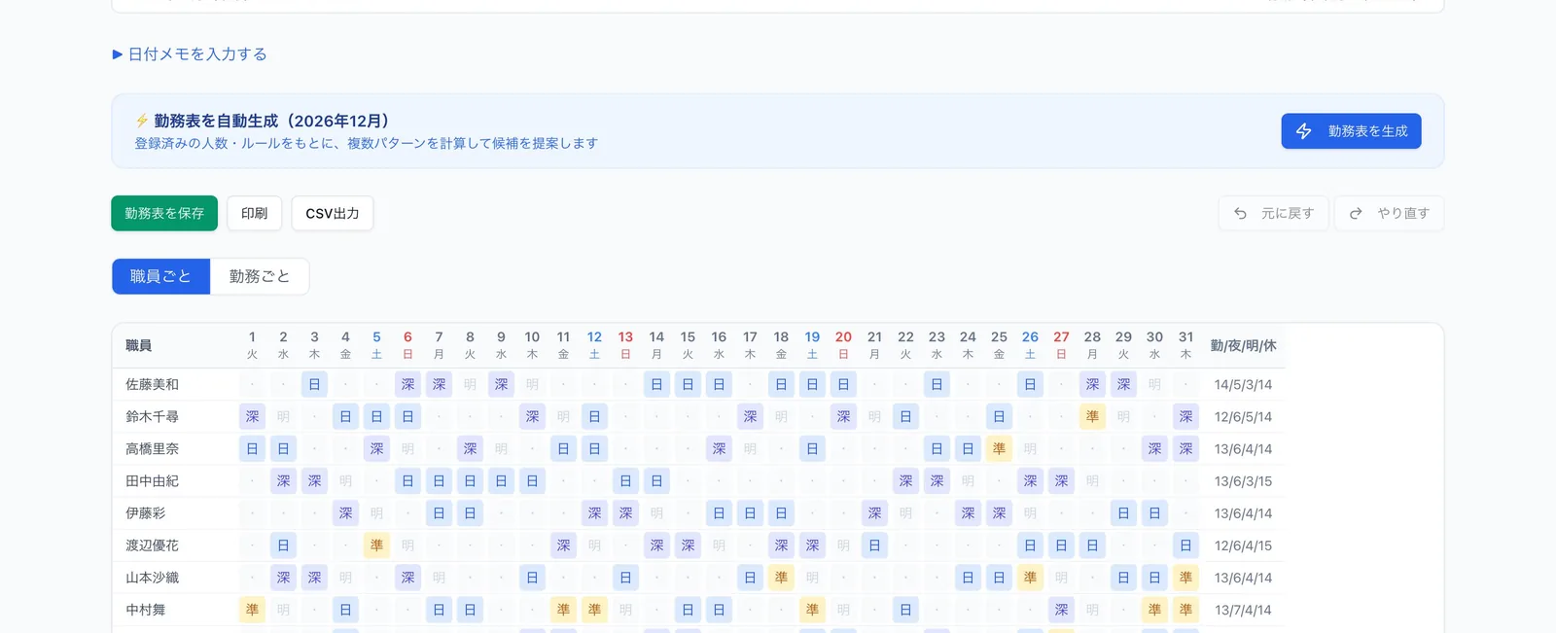Image resolution: width=1556 pixels, height=633 pixels.
Task: Click 田中由紀's 明 cell on day 24
Action: 968,480
